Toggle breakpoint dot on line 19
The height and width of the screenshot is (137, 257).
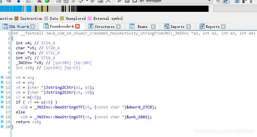coord(2,122)
